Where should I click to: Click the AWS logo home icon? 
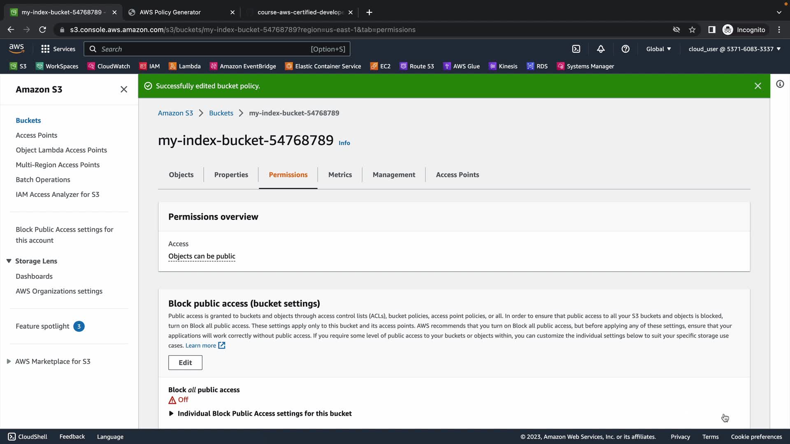[16, 48]
